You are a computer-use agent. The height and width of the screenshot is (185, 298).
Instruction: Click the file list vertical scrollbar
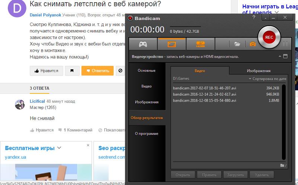click(x=284, y=122)
